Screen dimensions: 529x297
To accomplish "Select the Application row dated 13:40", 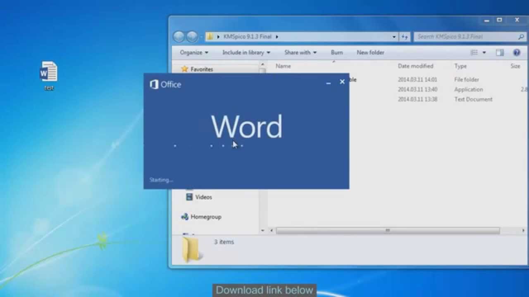I will 438,90.
